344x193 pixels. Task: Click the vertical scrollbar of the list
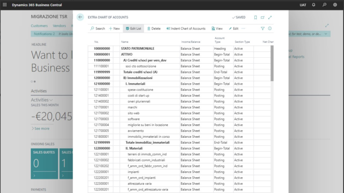[x=272, y=64]
